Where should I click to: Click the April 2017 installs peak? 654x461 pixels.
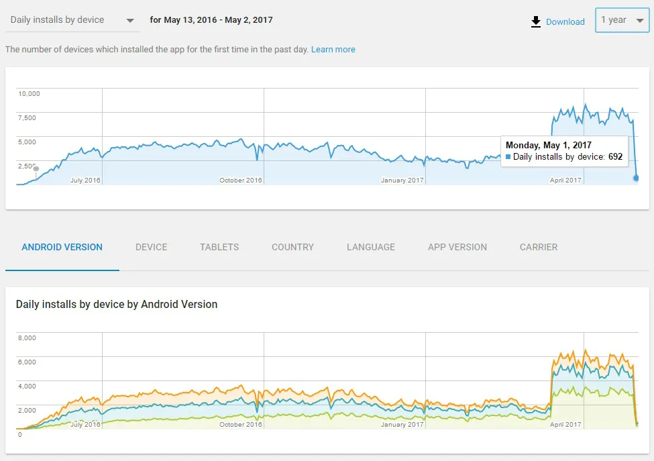(x=586, y=105)
